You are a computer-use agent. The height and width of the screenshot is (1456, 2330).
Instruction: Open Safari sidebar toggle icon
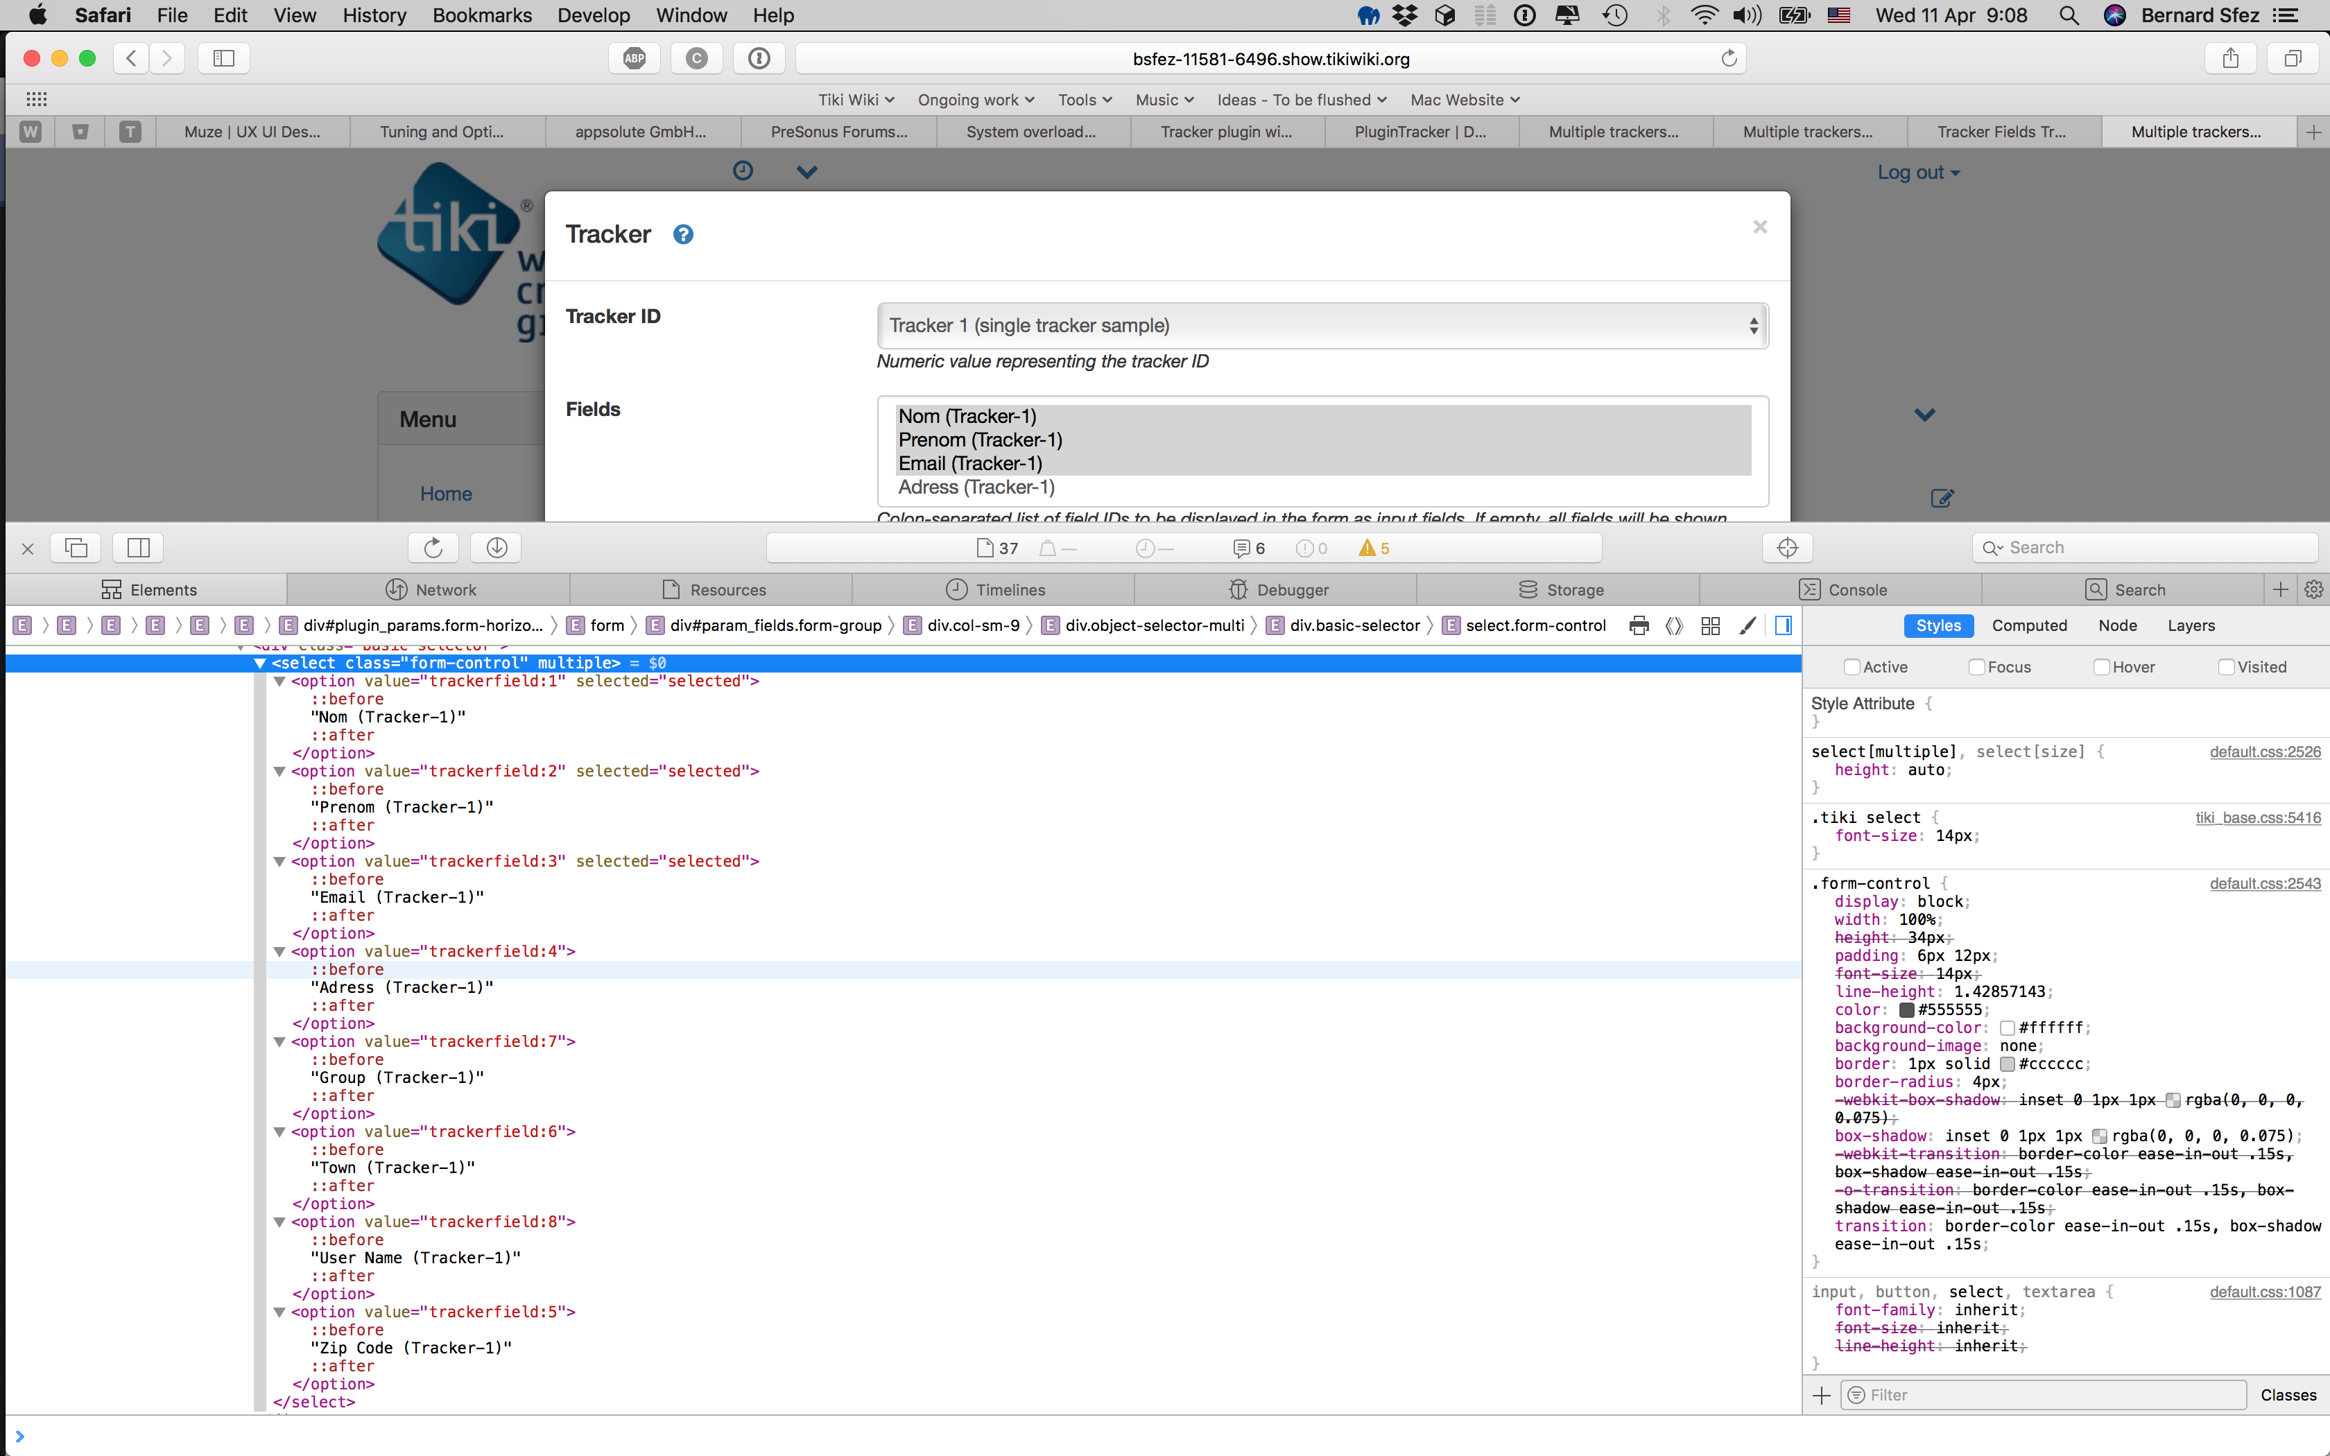tap(223, 59)
